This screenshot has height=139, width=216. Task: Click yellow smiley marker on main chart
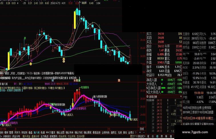click(x=31, y=64)
